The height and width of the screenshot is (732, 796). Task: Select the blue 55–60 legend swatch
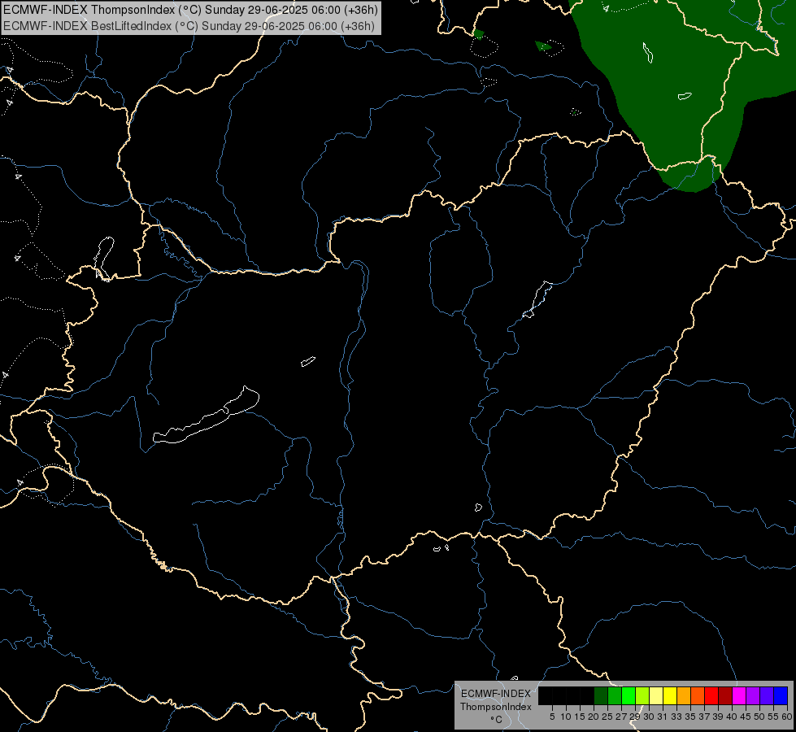click(780, 695)
